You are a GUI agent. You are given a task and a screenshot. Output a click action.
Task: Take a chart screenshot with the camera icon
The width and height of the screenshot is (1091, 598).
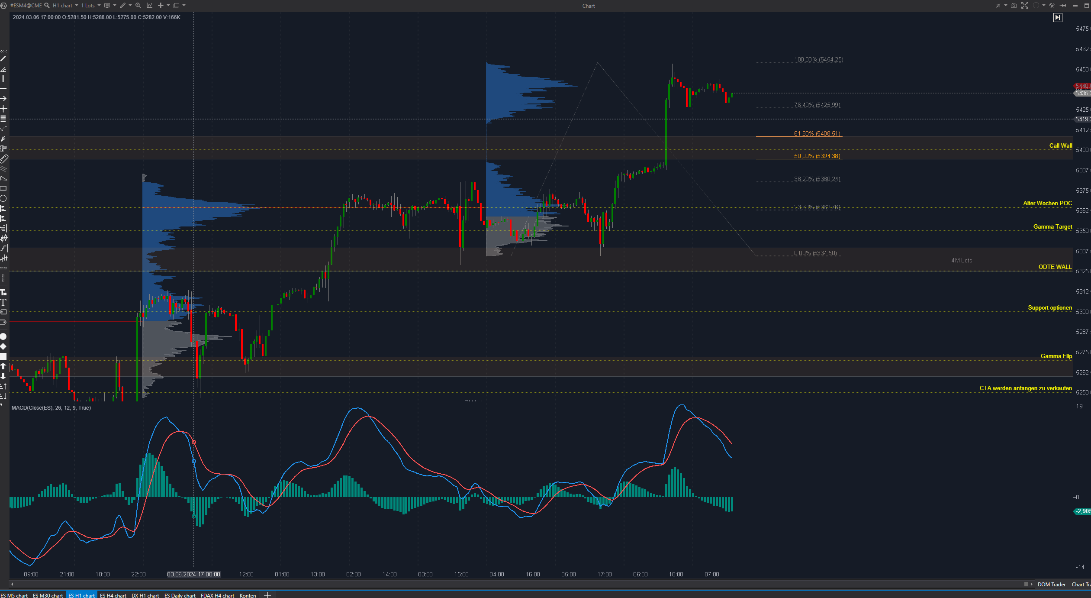point(1014,6)
